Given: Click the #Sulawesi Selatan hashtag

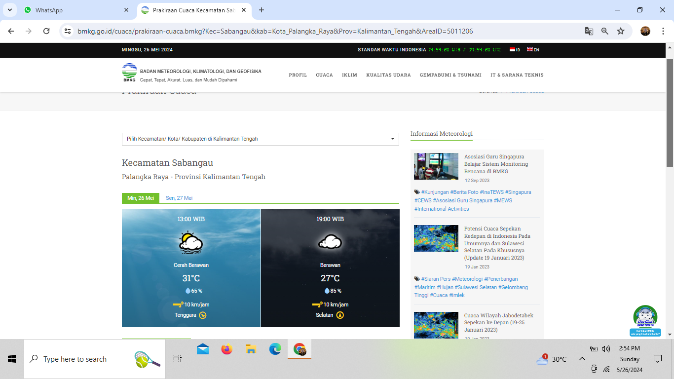Looking at the screenshot, I should pos(476,287).
